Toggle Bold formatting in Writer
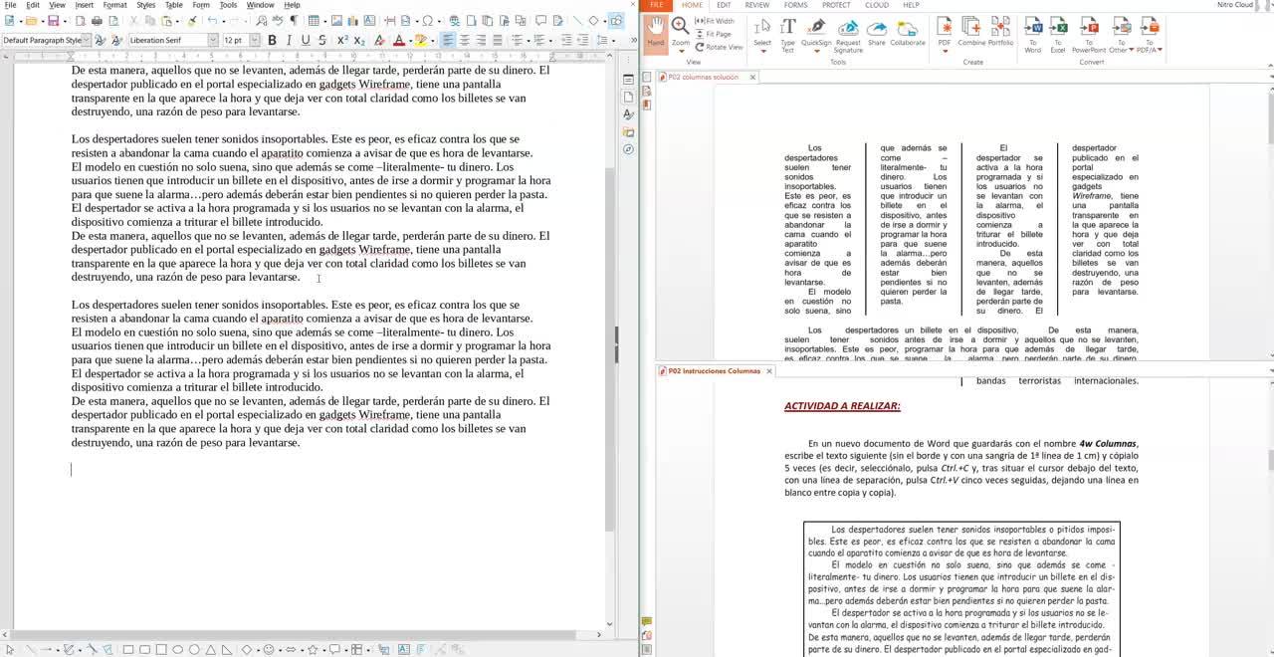The image size is (1274, 657). [272, 40]
